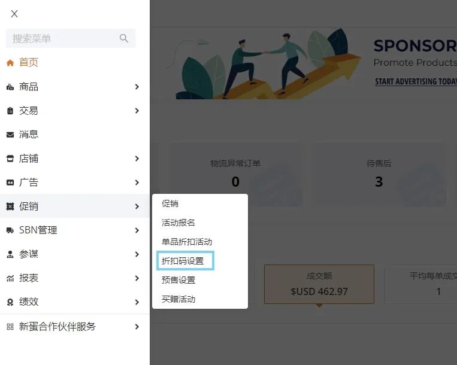Select the 成交额 statistics card
This screenshot has width=457, height=365.
point(319,284)
